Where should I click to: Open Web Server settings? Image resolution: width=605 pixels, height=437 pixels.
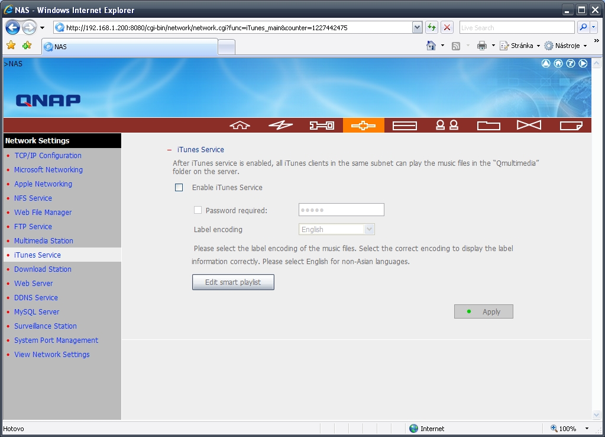click(34, 284)
